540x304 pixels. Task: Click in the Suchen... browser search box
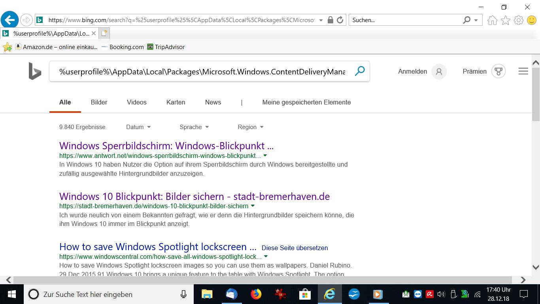[x=406, y=20]
